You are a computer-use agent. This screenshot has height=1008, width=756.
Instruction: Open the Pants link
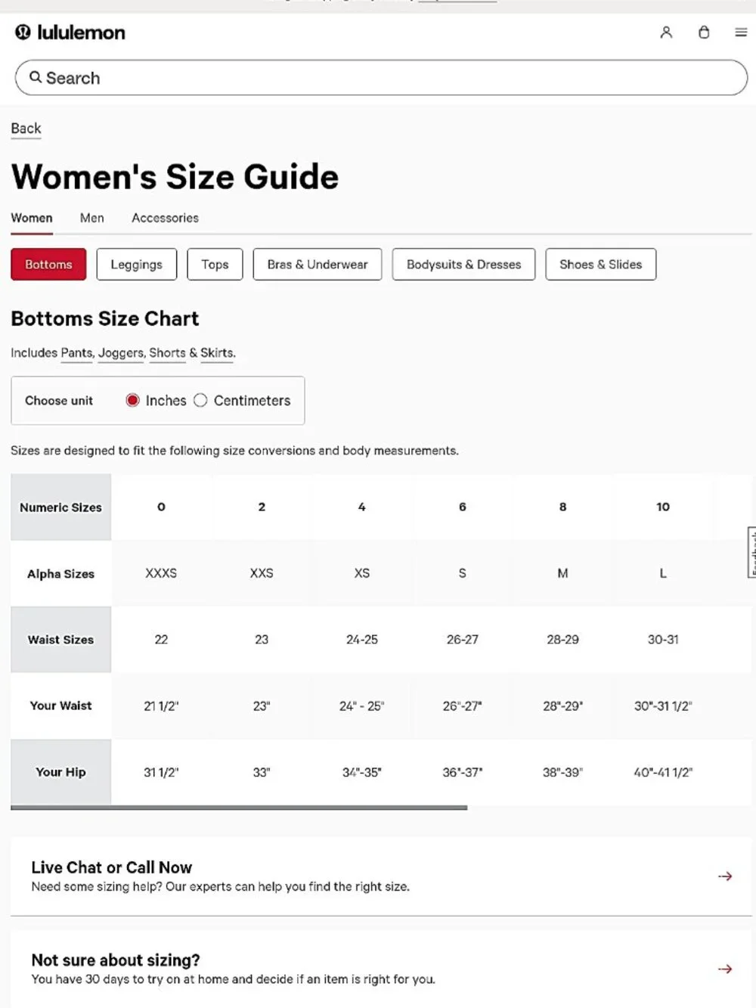coord(76,353)
